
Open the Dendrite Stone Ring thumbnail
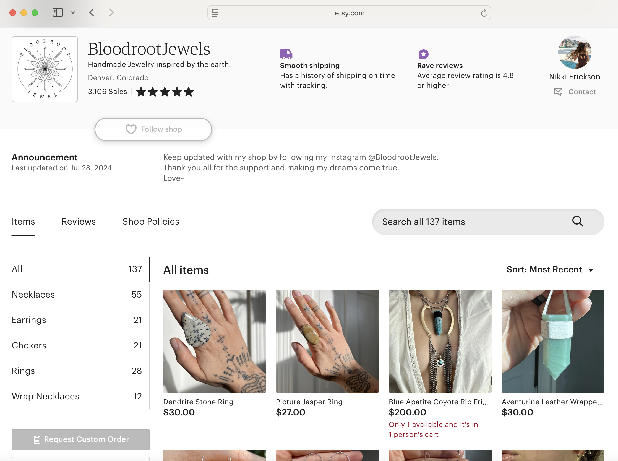tap(214, 341)
